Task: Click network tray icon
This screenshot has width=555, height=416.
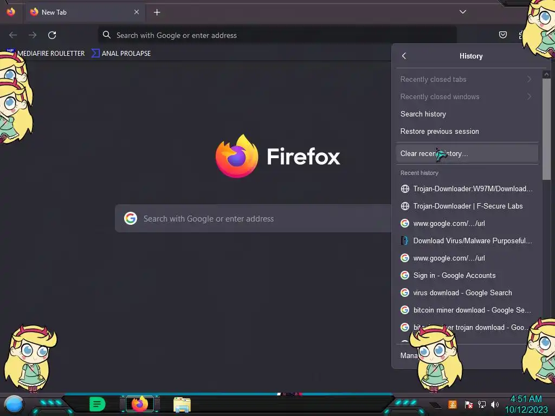Action: pyautogui.click(x=481, y=404)
